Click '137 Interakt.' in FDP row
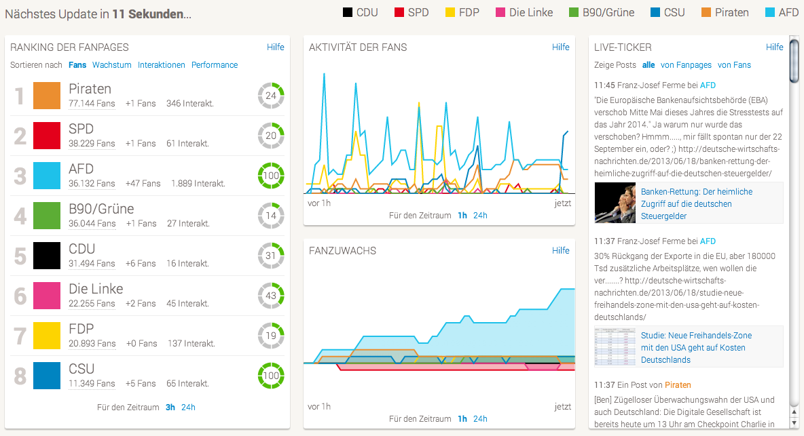804x436 pixels. point(191,343)
